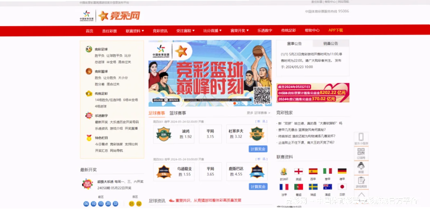430x209 pixels.
Task: Click the 公益金 pink promotional banner
Action: pyautogui.click(x=313, y=93)
